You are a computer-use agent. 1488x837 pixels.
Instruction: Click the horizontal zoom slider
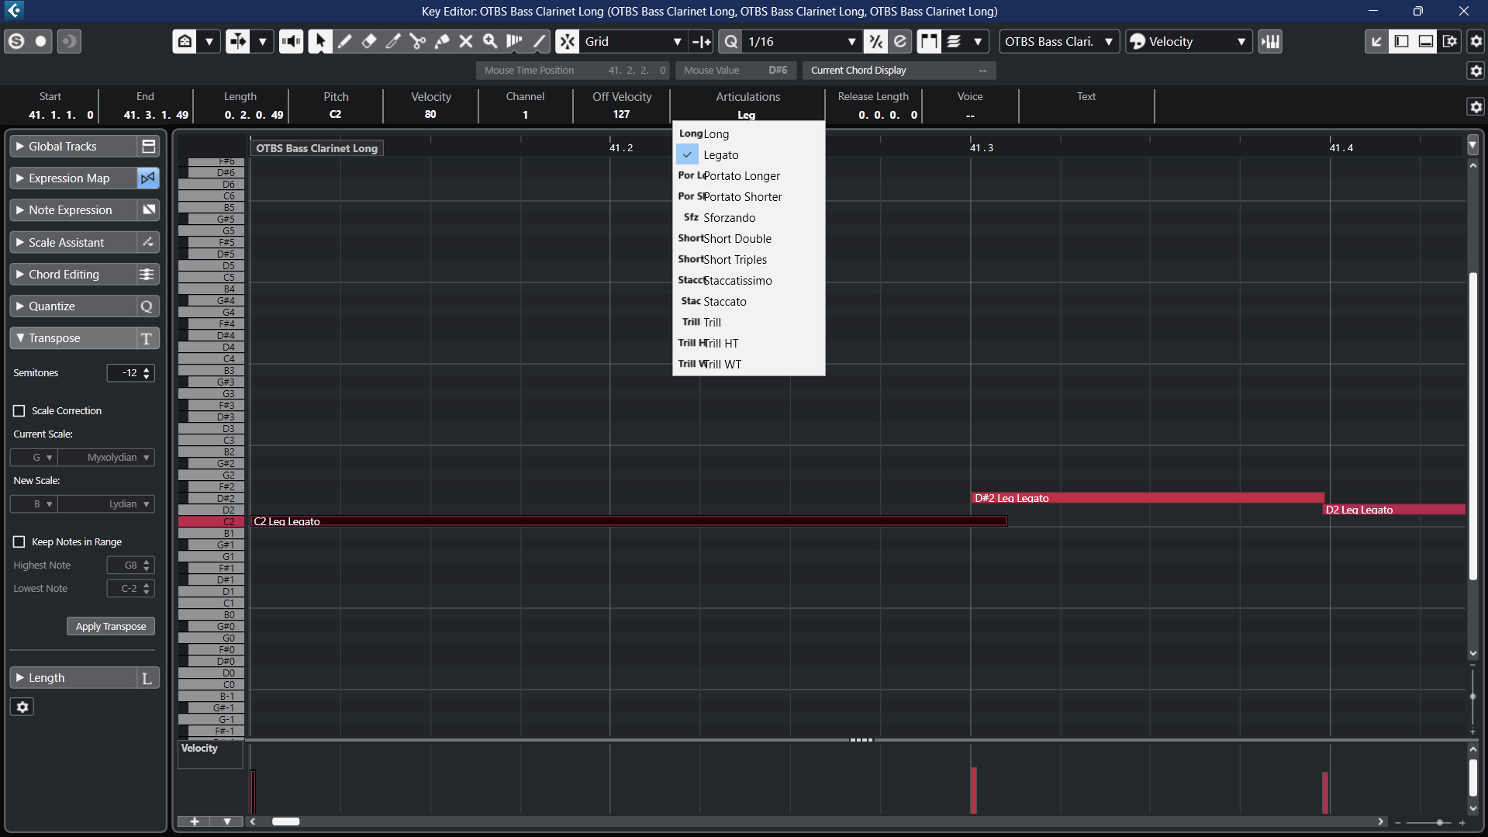tap(1439, 822)
